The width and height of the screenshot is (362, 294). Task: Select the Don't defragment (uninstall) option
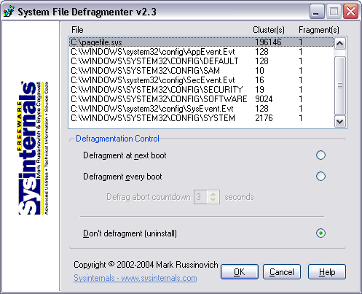(x=320, y=233)
